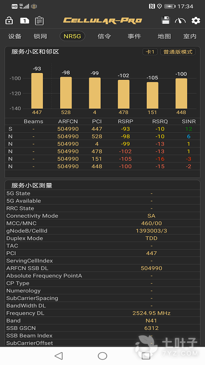Toggle the 卡1 SIM selector button
The image size is (205, 365).
150,52
